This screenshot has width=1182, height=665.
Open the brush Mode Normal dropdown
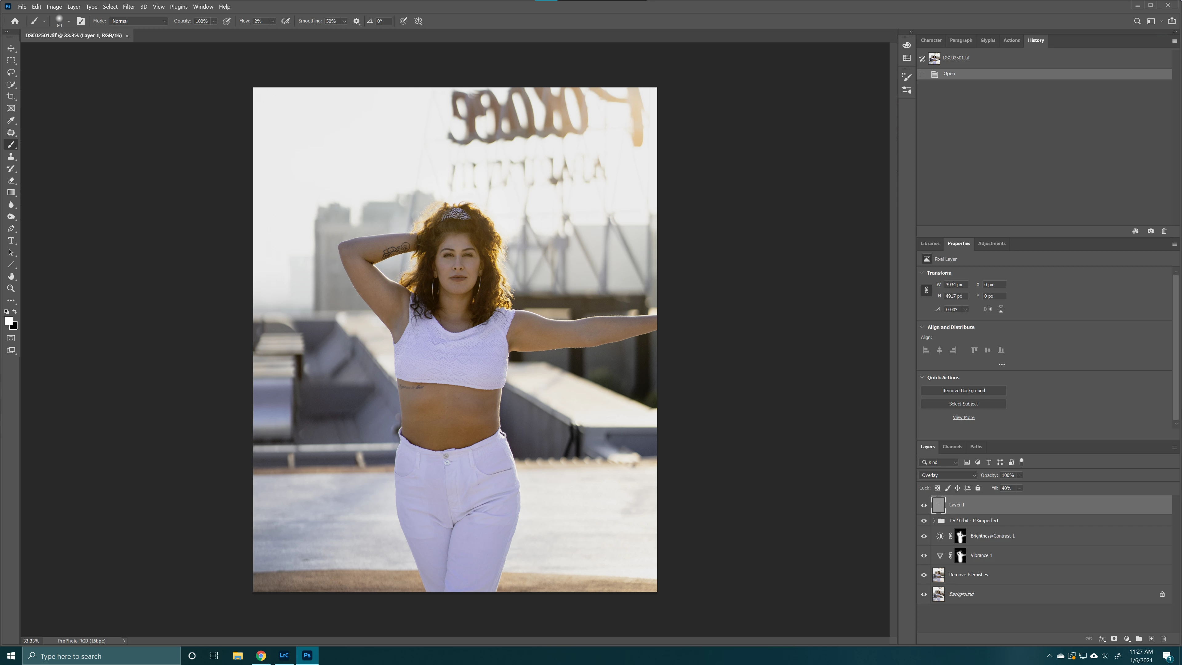139,21
